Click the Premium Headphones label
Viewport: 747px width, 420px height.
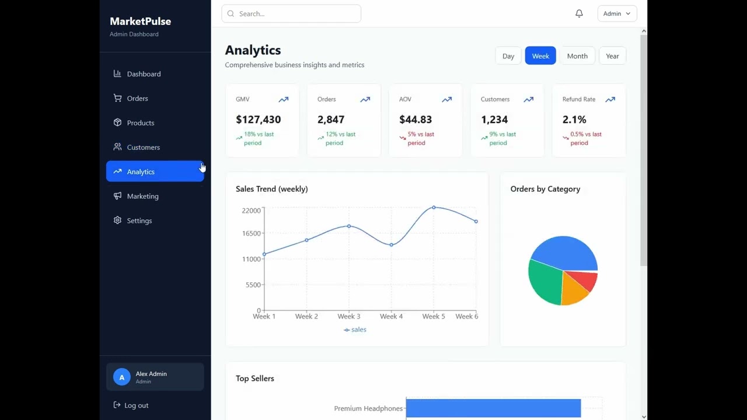tap(368, 408)
